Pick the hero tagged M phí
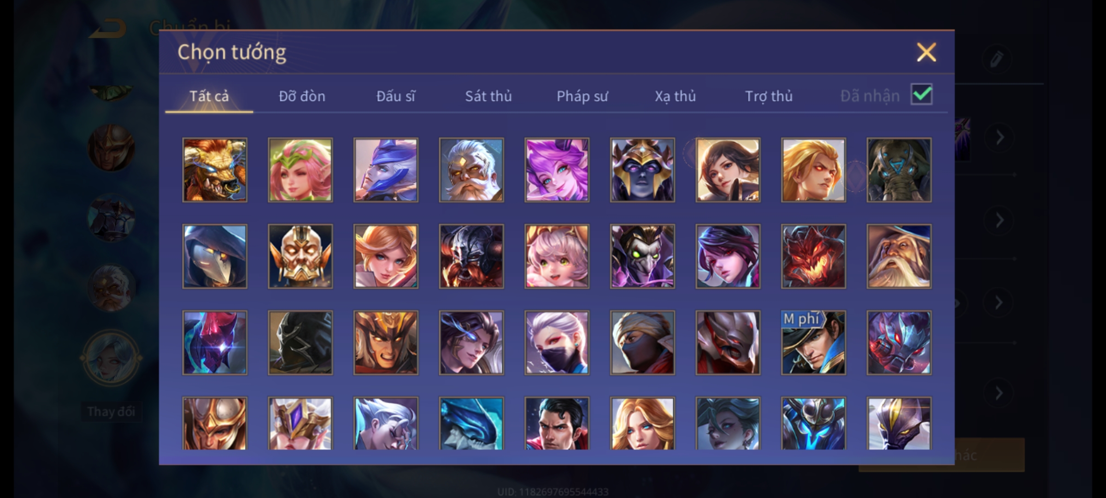The image size is (1106, 498). (x=813, y=343)
